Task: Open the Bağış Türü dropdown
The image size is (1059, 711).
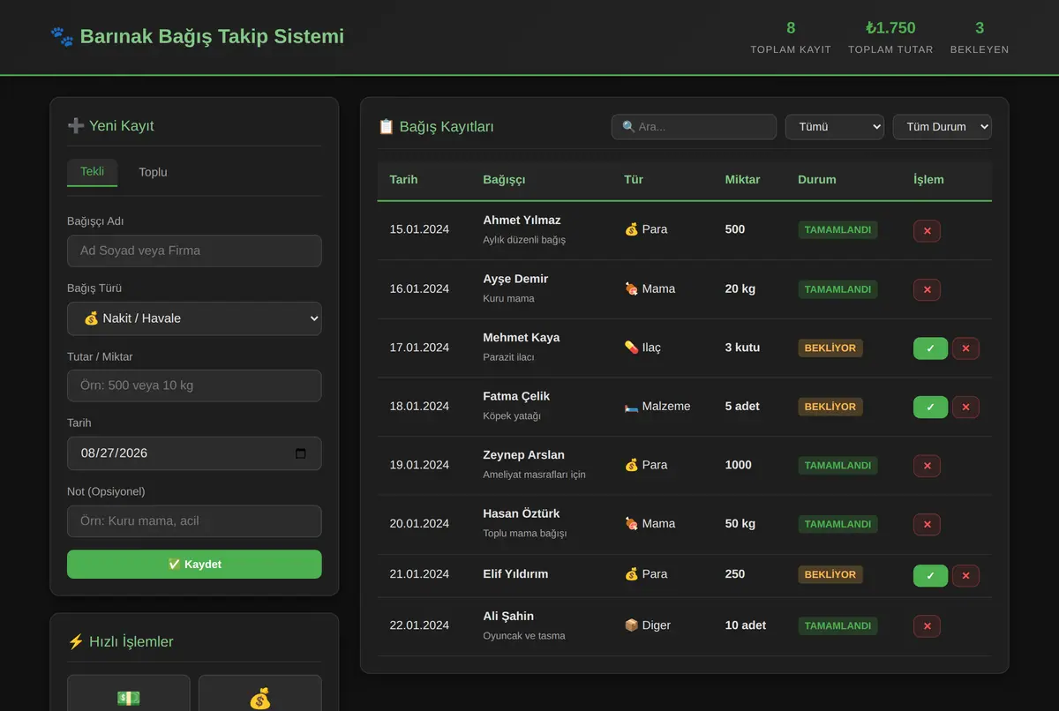Action: [x=194, y=318]
